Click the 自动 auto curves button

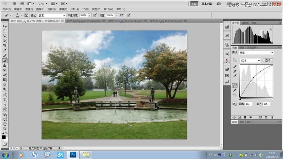(268, 60)
